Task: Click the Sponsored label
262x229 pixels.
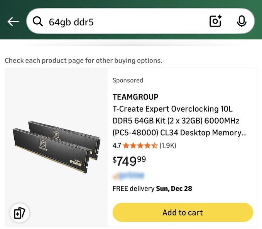Action: 128,80
